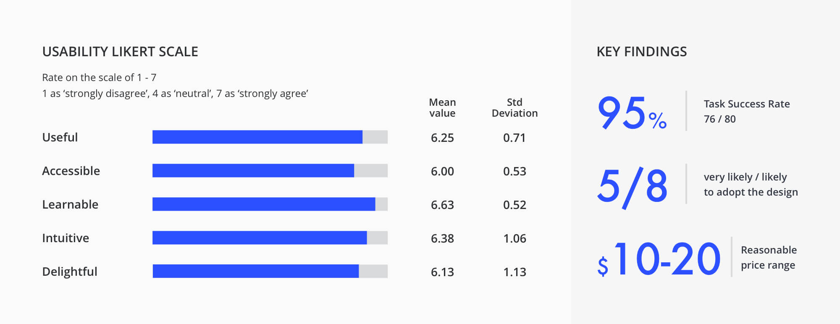The height and width of the screenshot is (324, 840).
Task: Click the Useful rating bar
Action: coord(270,137)
